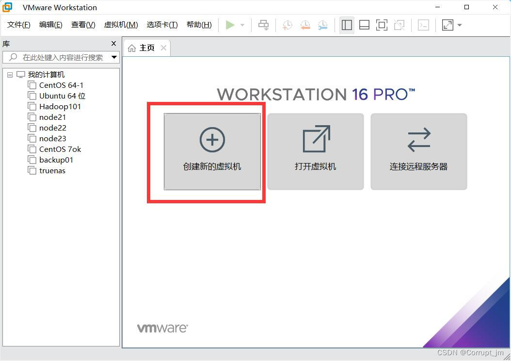Open the 文件(F) menu
The width and height of the screenshot is (511, 361).
point(18,25)
